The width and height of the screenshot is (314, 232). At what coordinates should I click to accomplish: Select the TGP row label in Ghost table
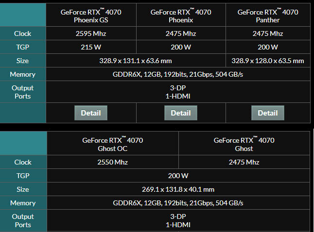pyautogui.click(x=22, y=176)
